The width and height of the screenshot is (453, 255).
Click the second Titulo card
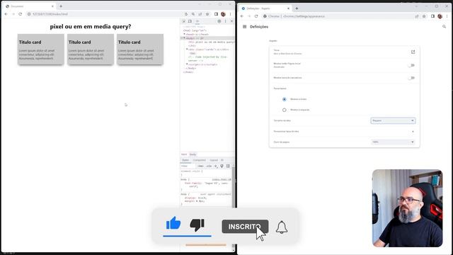pos(91,49)
